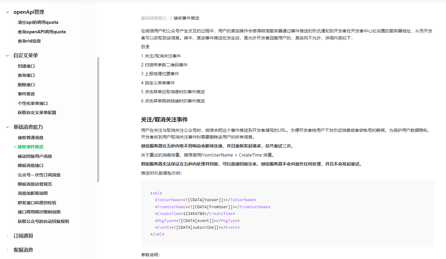Click the 点击菜单跳转链接时的事件推送 link
This screenshot has width=446, height=259.
(173, 100)
